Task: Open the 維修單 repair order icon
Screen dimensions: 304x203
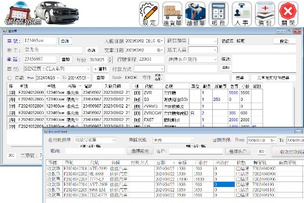Action: coord(196,14)
